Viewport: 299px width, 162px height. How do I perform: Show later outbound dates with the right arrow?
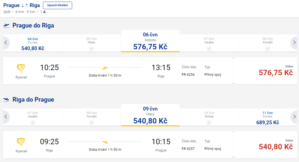pos(294,43)
